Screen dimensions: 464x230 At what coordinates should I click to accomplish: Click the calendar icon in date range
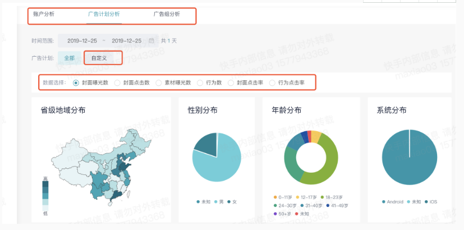(x=151, y=41)
